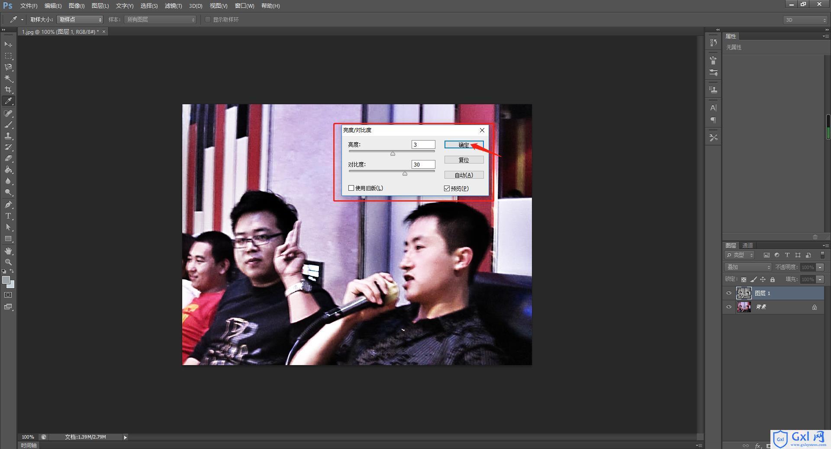Select the Healing Brush tool
Viewport: 831px width, 449px height.
pos(8,113)
